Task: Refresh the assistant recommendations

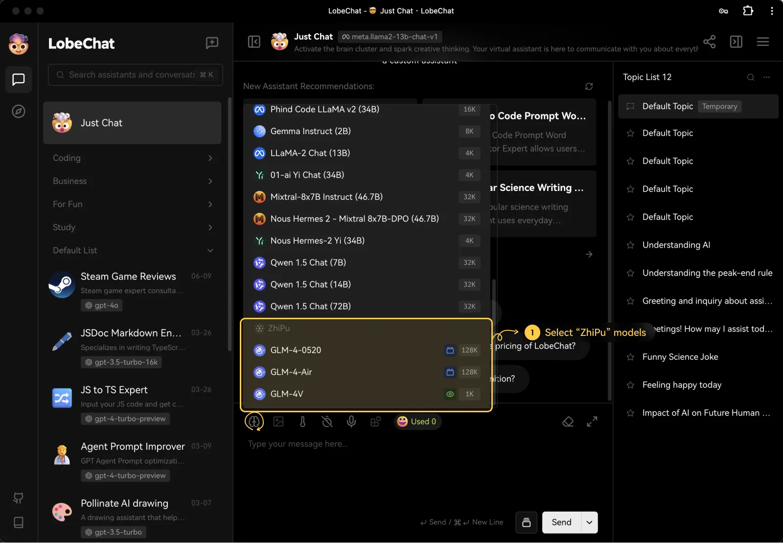Action: coord(589,86)
